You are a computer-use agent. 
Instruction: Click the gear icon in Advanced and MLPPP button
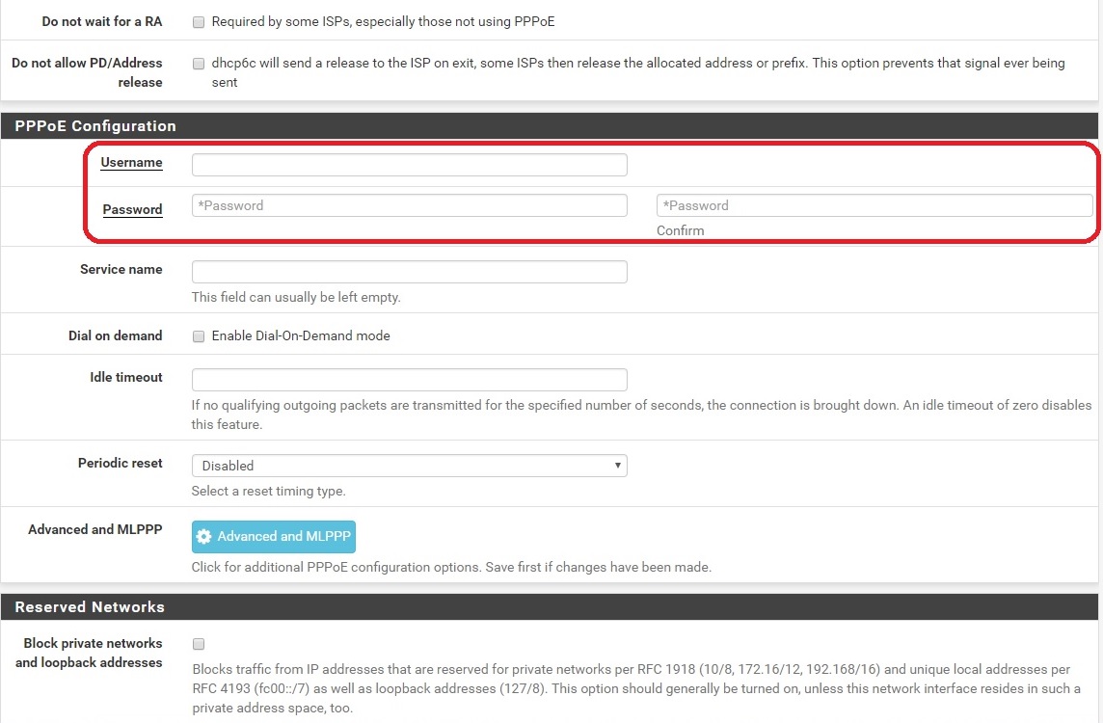pos(204,537)
